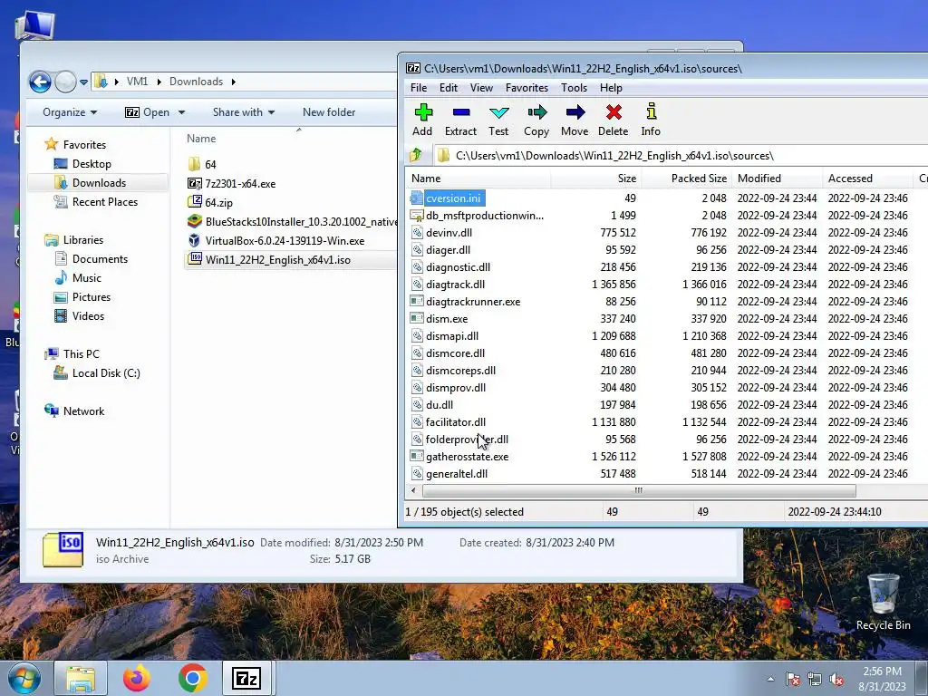Click the Info toolbar button

651,121
